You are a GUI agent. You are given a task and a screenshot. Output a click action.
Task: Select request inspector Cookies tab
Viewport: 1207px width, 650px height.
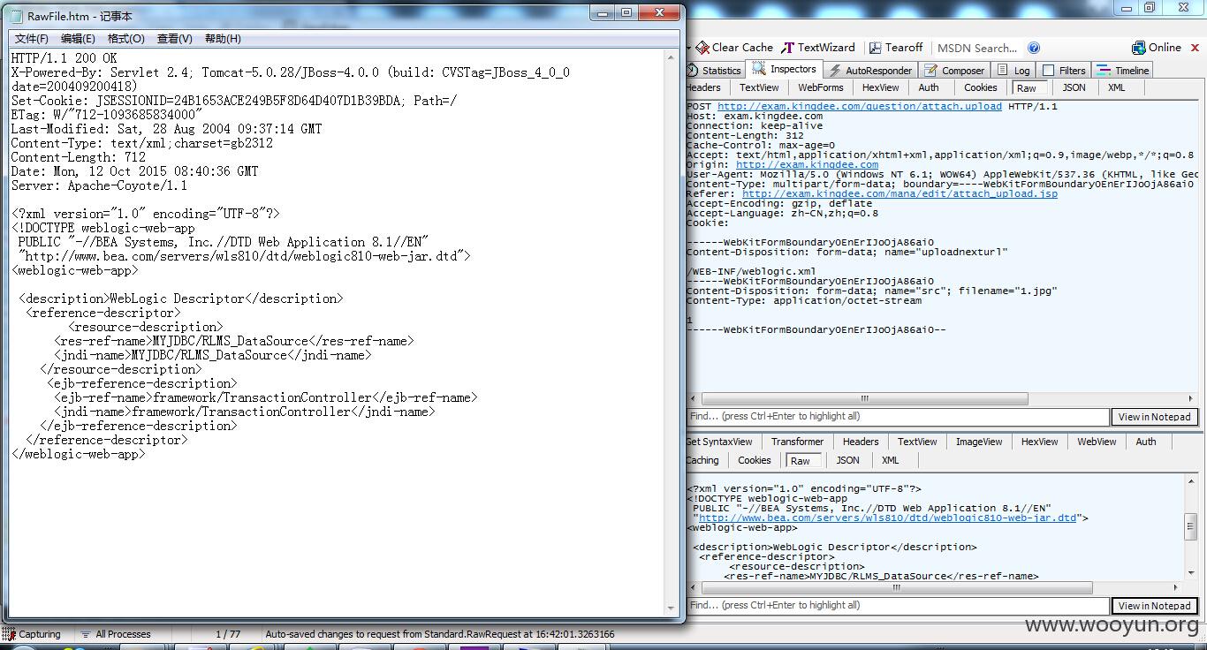(x=980, y=87)
